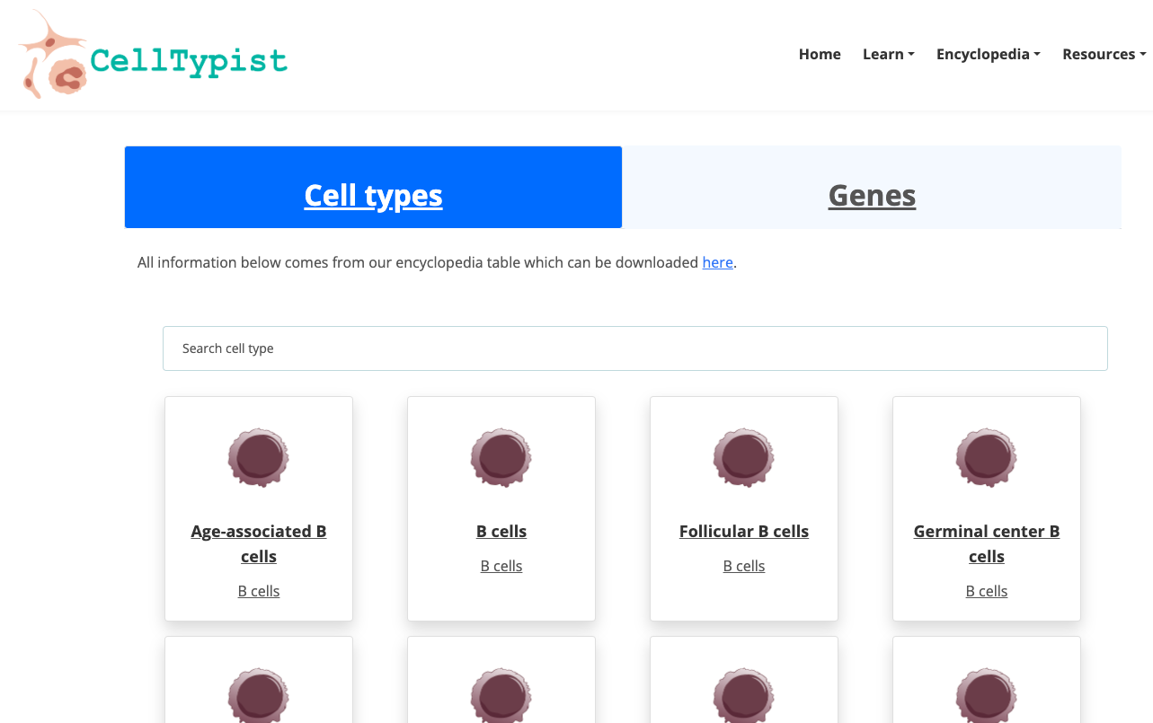Open the Follicular B cells title link
The height and width of the screenshot is (723, 1153).
click(x=744, y=531)
